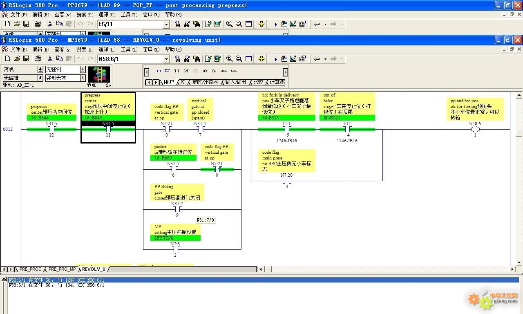Click Copy icon in MP3679 window toolbar
This screenshot has height=314, width=523.
pyautogui.click(x=59, y=58)
